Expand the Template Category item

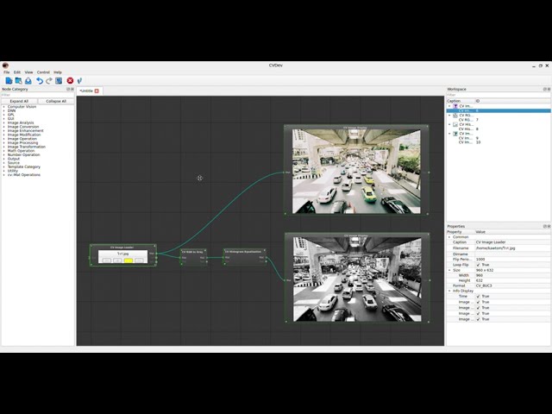pyautogui.click(x=4, y=166)
